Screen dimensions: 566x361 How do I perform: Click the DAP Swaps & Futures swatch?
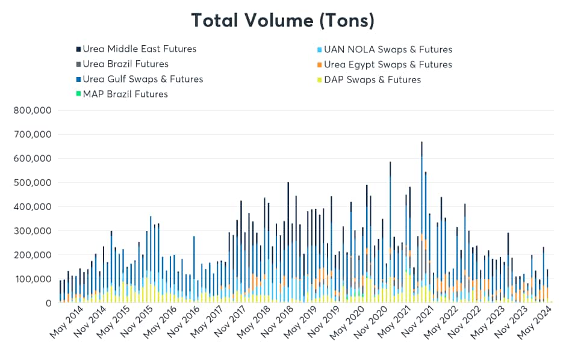pos(319,80)
